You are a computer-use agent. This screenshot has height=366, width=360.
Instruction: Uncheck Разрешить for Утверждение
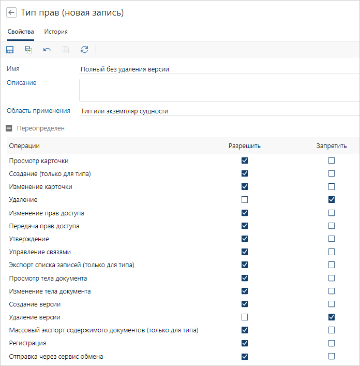point(245,239)
